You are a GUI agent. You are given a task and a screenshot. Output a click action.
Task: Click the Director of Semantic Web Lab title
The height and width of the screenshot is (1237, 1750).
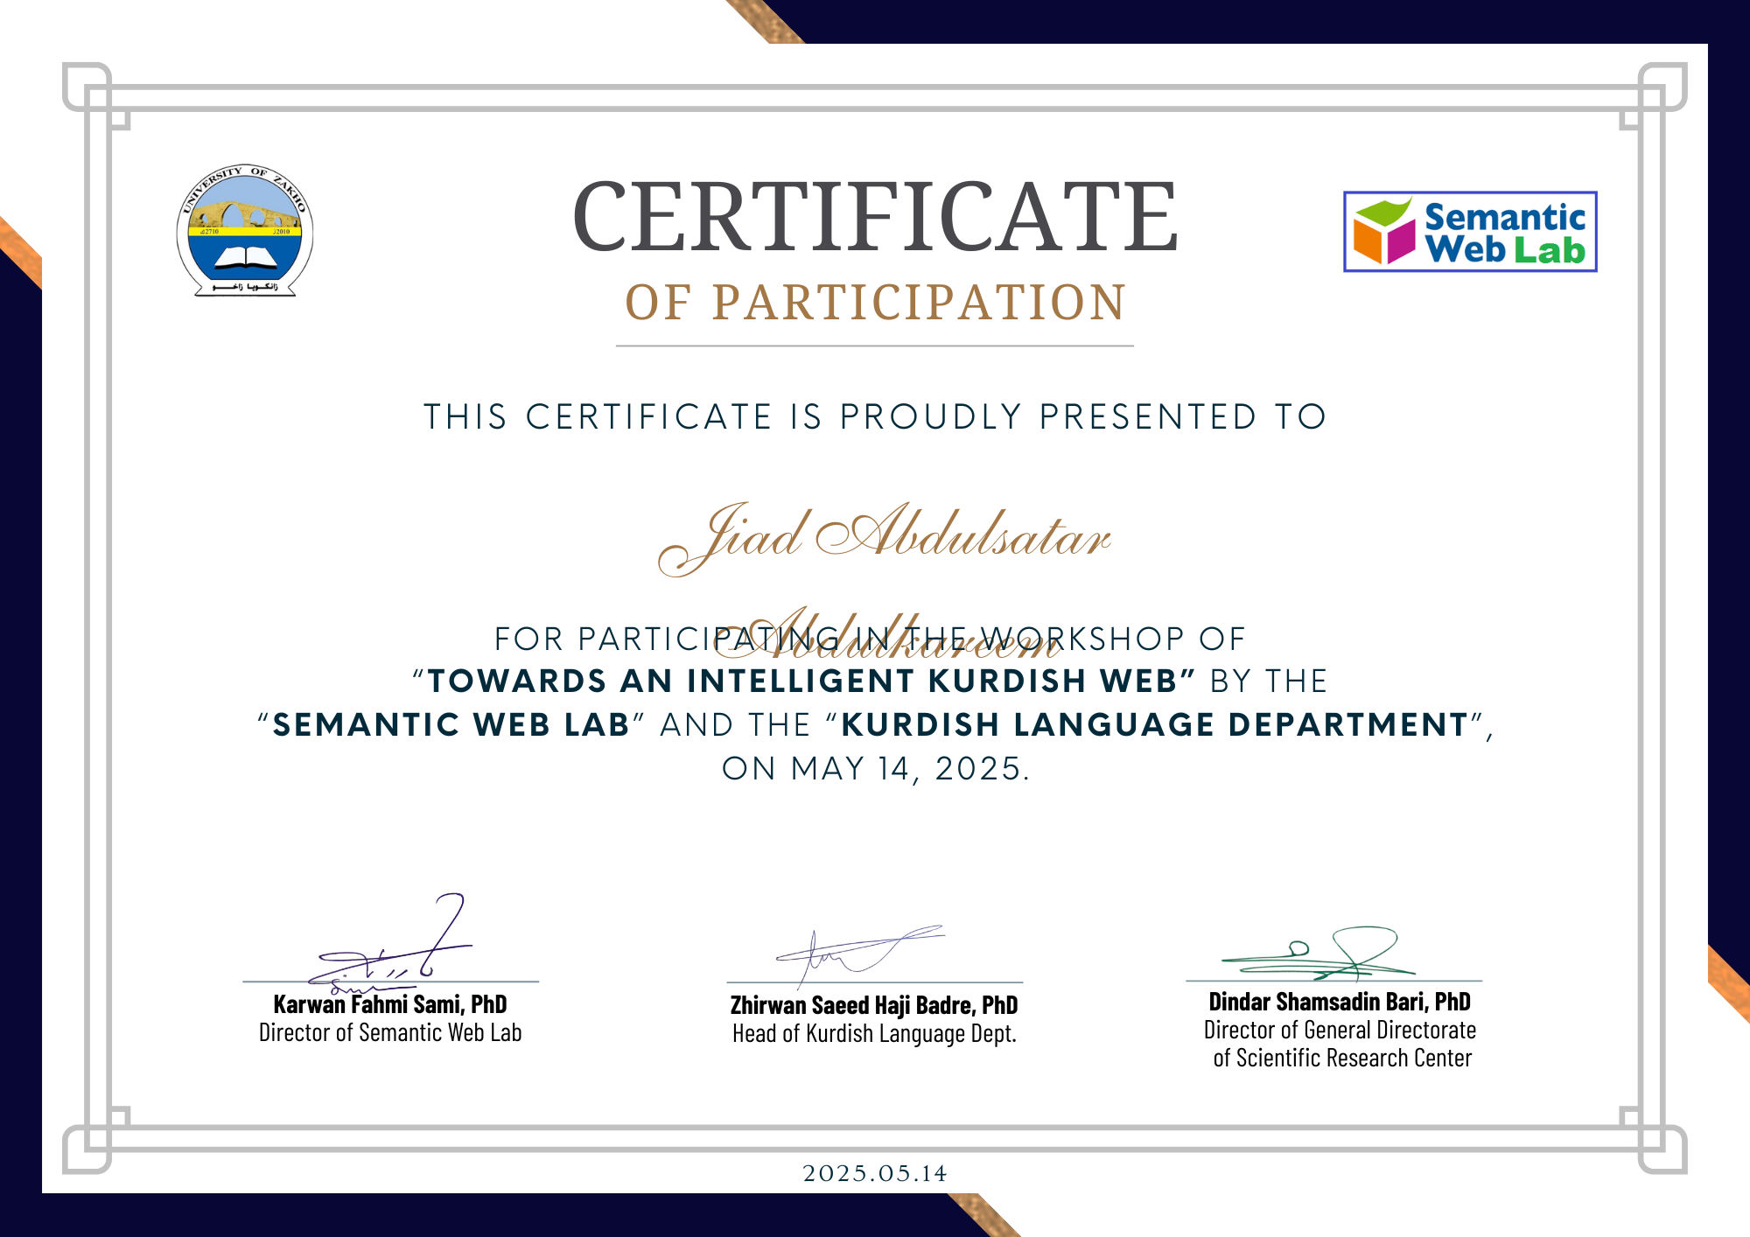pos(390,1033)
